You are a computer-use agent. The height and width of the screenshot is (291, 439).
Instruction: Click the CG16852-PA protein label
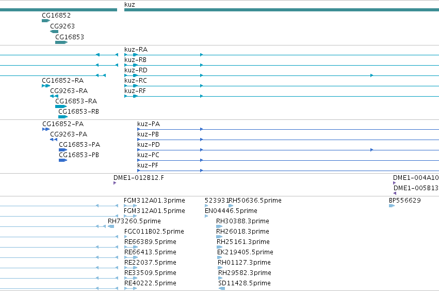[x=63, y=124]
